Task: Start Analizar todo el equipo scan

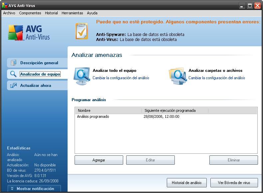Action: [x=115, y=71]
